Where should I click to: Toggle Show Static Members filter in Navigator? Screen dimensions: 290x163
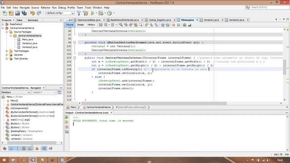18,148
